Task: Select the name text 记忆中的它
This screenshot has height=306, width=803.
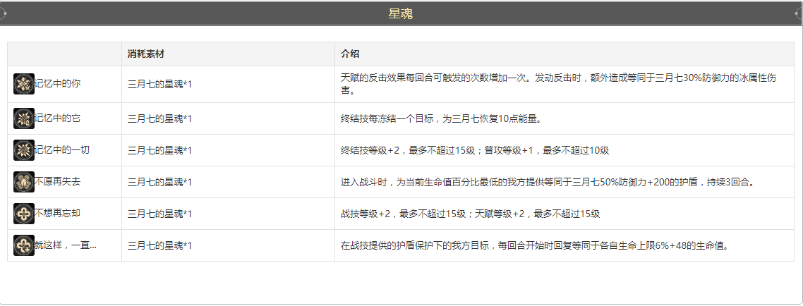Action: click(57, 118)
